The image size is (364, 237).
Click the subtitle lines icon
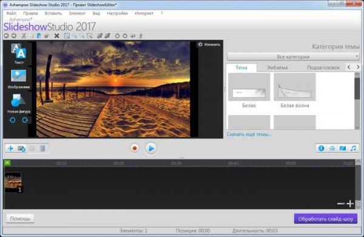click(x=332, y=148)
